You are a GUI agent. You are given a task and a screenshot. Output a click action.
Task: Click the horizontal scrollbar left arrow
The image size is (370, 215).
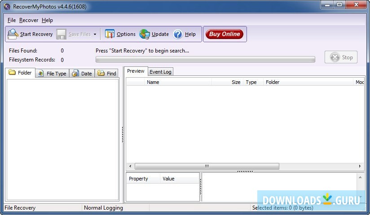point(130,166)
